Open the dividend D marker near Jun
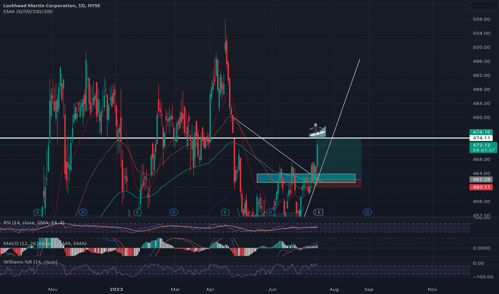 tap(270, 212)
